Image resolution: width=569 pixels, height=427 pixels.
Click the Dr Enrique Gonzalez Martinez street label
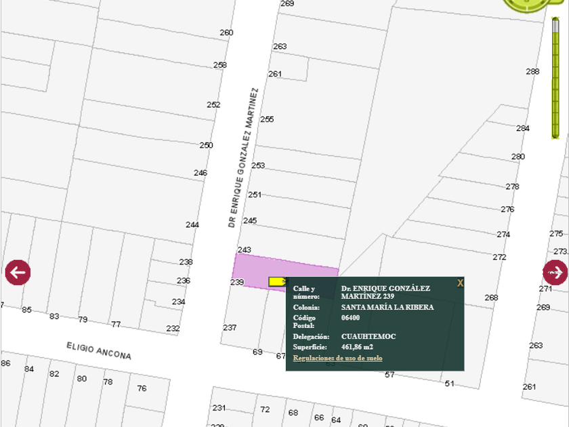[x=243, y=157]
